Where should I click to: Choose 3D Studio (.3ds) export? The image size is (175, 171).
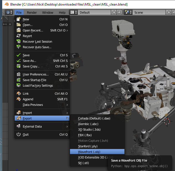coord(97,130)
